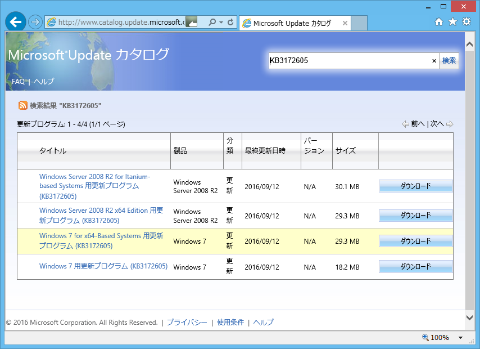Go back with the browser back arrow

point(15,22)
